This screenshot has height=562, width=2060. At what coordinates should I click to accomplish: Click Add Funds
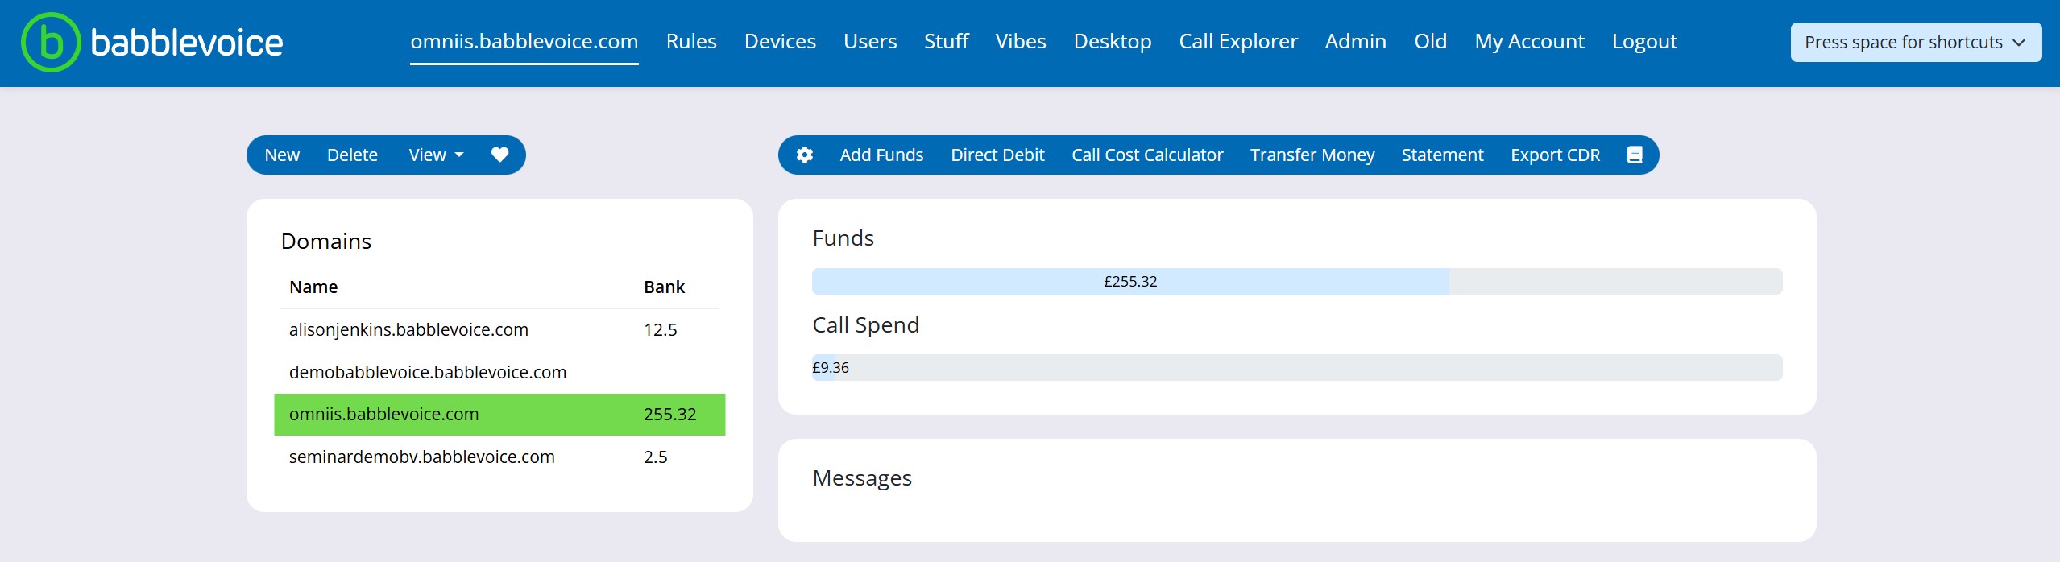pos(881,155)
